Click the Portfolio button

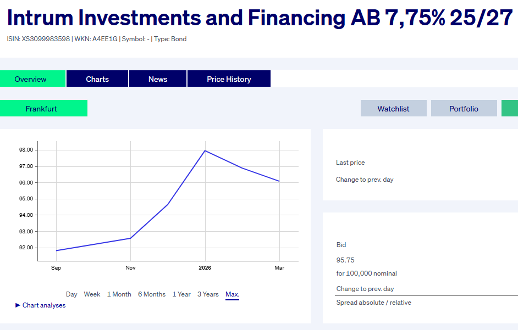pyautogui.click(x=464, y=109)
